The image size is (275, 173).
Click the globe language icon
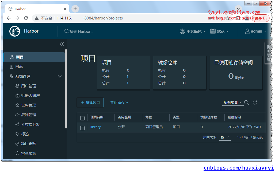[x=182, y=31]
